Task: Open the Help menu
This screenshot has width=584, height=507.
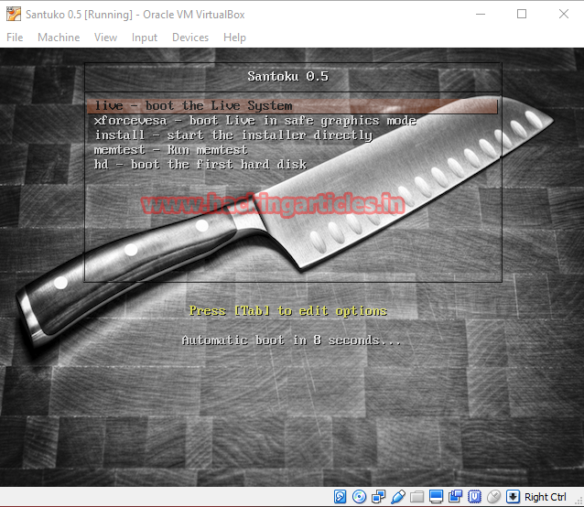Action: click(234, 38)
